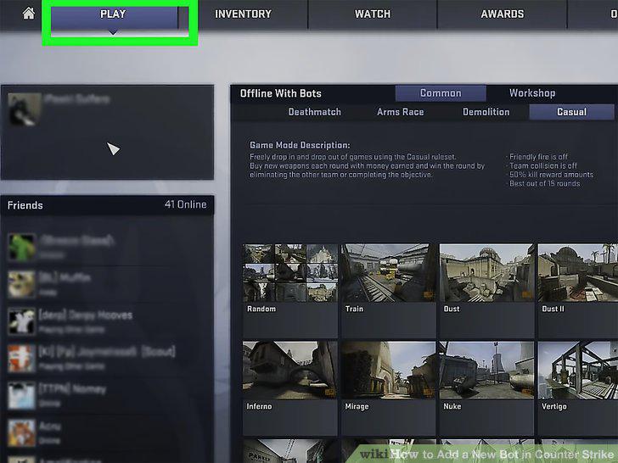
Task: Select the Dust II map
Action: click(x=578, y=273)
